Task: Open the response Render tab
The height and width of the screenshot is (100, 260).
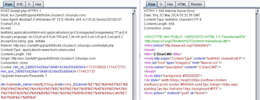Action: coord(197,4)
